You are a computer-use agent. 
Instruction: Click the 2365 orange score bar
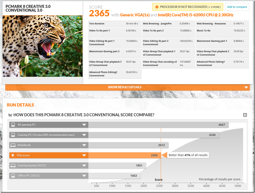point(124,155)
